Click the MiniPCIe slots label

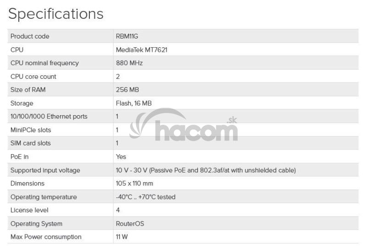tap(31, 130)
